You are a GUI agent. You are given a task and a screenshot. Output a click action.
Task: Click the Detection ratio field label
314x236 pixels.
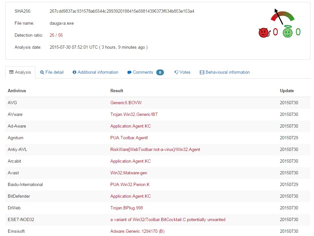point(29,35)
